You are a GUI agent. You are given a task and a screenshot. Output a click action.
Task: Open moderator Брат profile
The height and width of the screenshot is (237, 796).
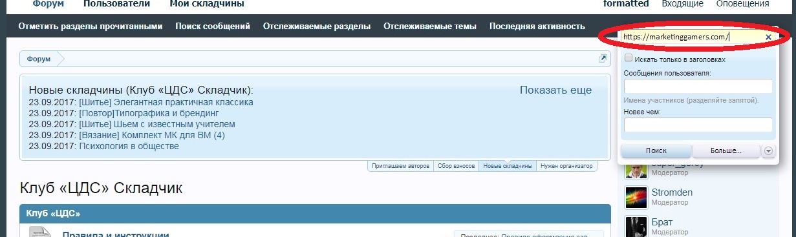point(662,222)
